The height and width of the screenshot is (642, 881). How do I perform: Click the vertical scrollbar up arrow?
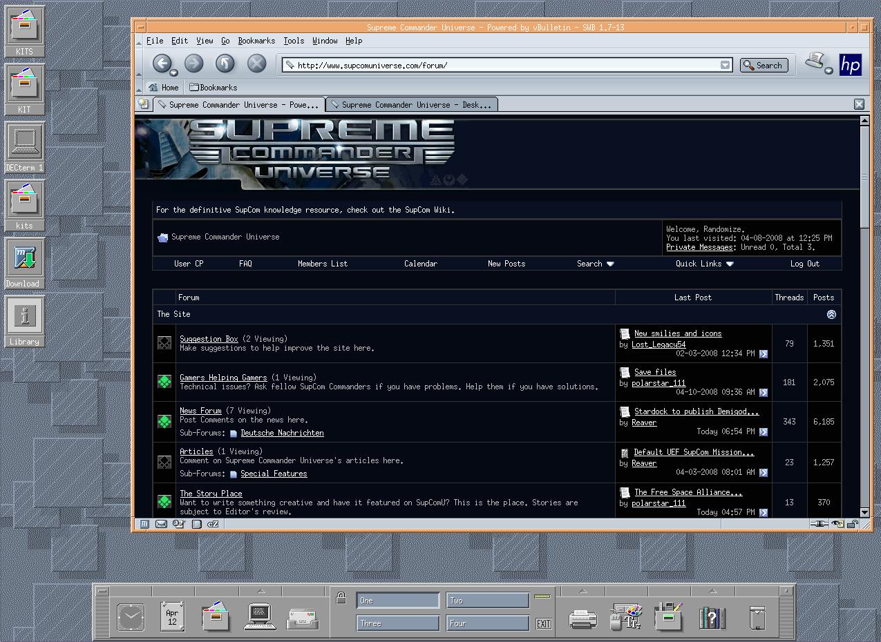click(x=864, y=121)
